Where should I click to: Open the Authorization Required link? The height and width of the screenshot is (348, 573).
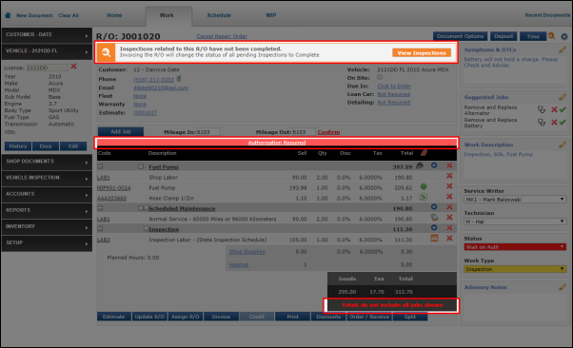277,143
